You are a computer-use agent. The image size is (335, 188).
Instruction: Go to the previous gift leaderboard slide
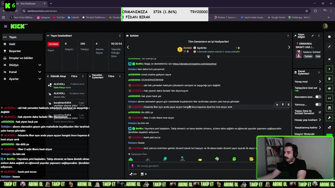pyautogui.click(x=128, y=47)
